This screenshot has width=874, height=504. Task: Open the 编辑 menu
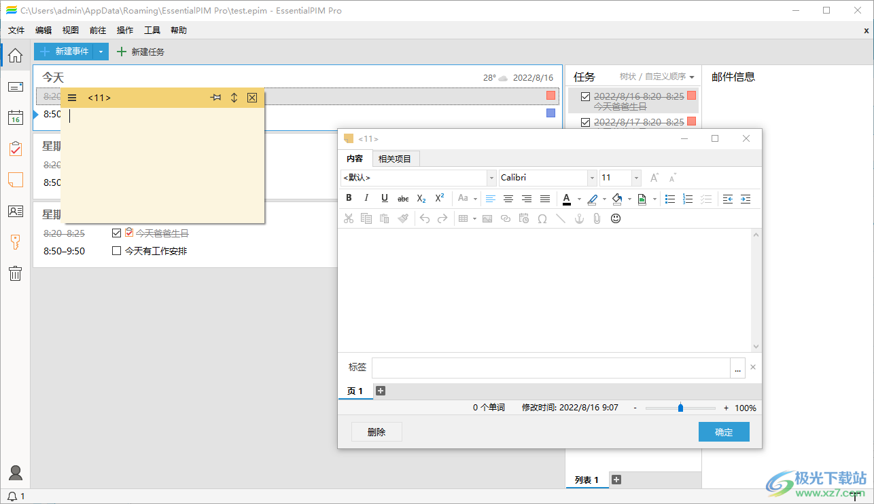coord(43,30)
